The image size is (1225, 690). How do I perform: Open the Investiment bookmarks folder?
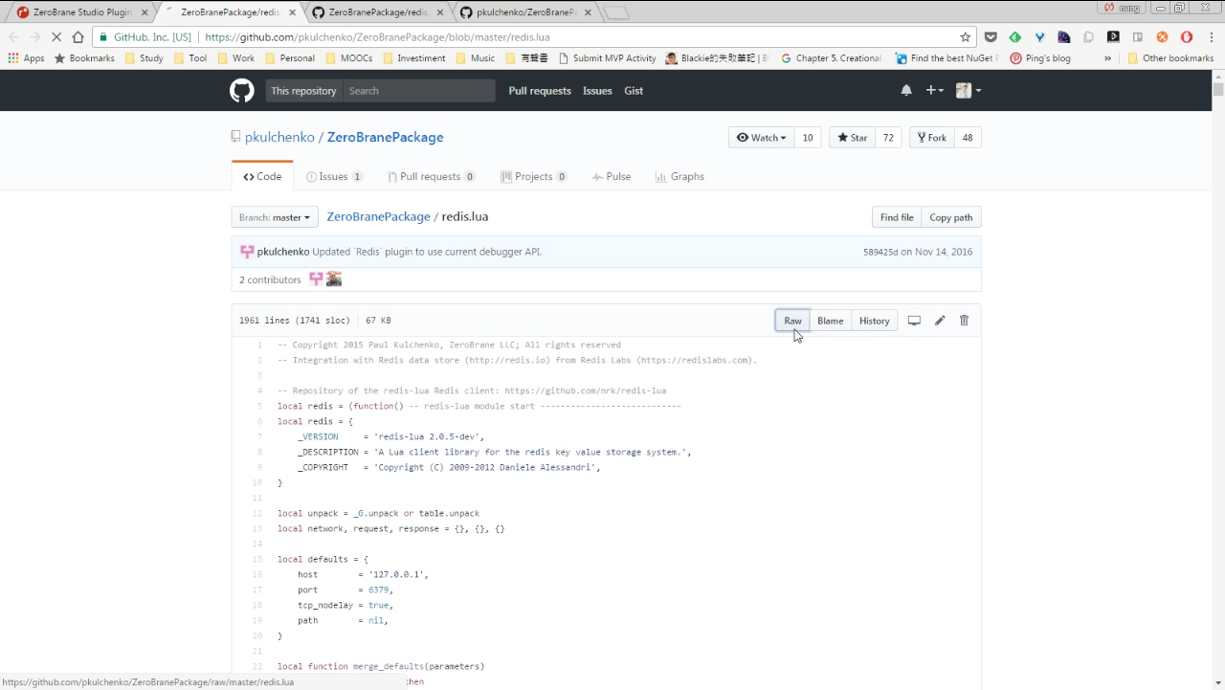[x=414, y=58]
